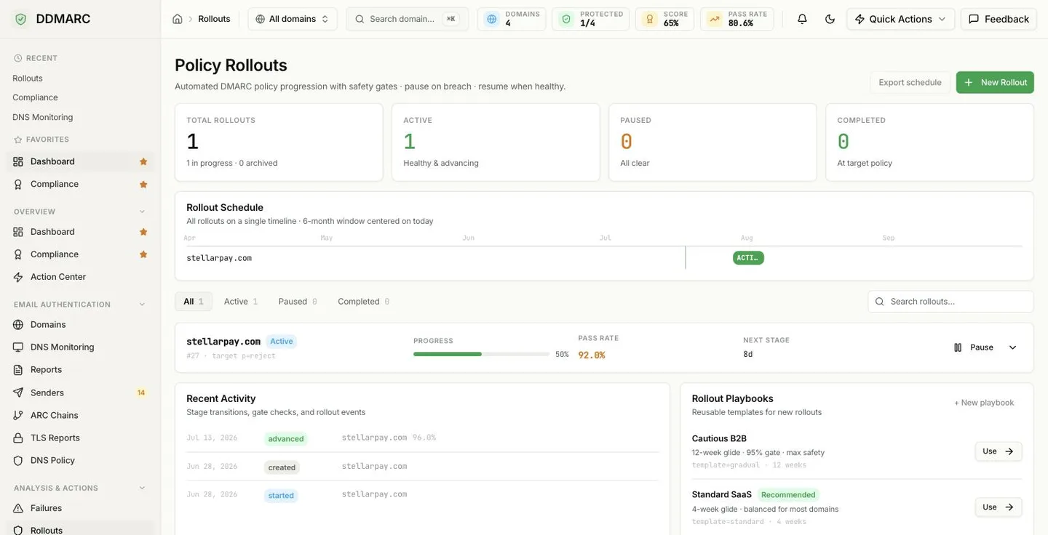Click the Pass Rate 80.6% chip
1048x535 pixels.
(x=737, y=19)
